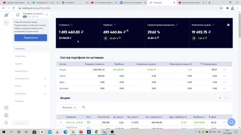The width and height of the screenshot is (241, 135).
Task: Click info icon next to 63.65 %
Action: click(x=120, y=38)
